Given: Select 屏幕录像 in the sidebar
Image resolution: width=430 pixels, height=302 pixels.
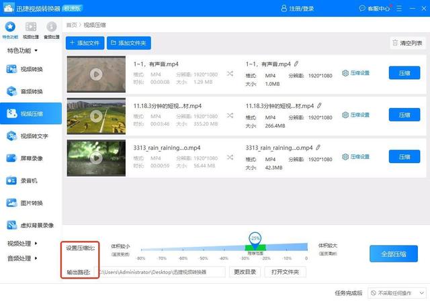Looking at the screenshot, I should pos(31,158).
